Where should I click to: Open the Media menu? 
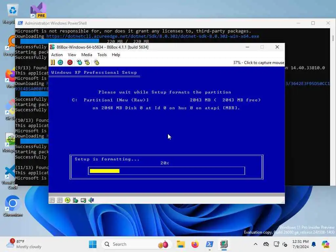[x=87, y=55]
